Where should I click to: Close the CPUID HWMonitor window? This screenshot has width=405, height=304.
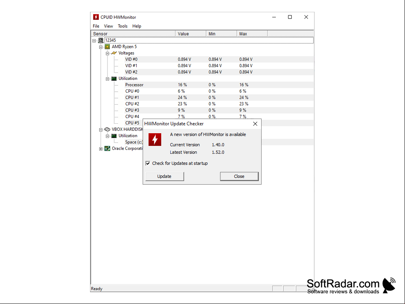[x=306, y=17]
